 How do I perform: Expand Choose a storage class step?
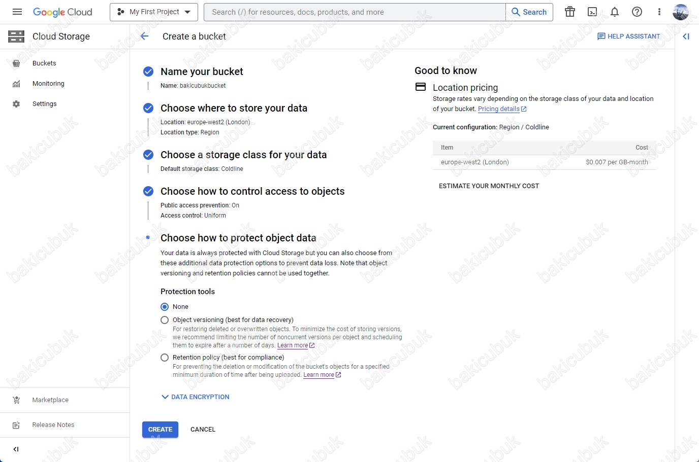pyautogui.click(x=243, y=155)
